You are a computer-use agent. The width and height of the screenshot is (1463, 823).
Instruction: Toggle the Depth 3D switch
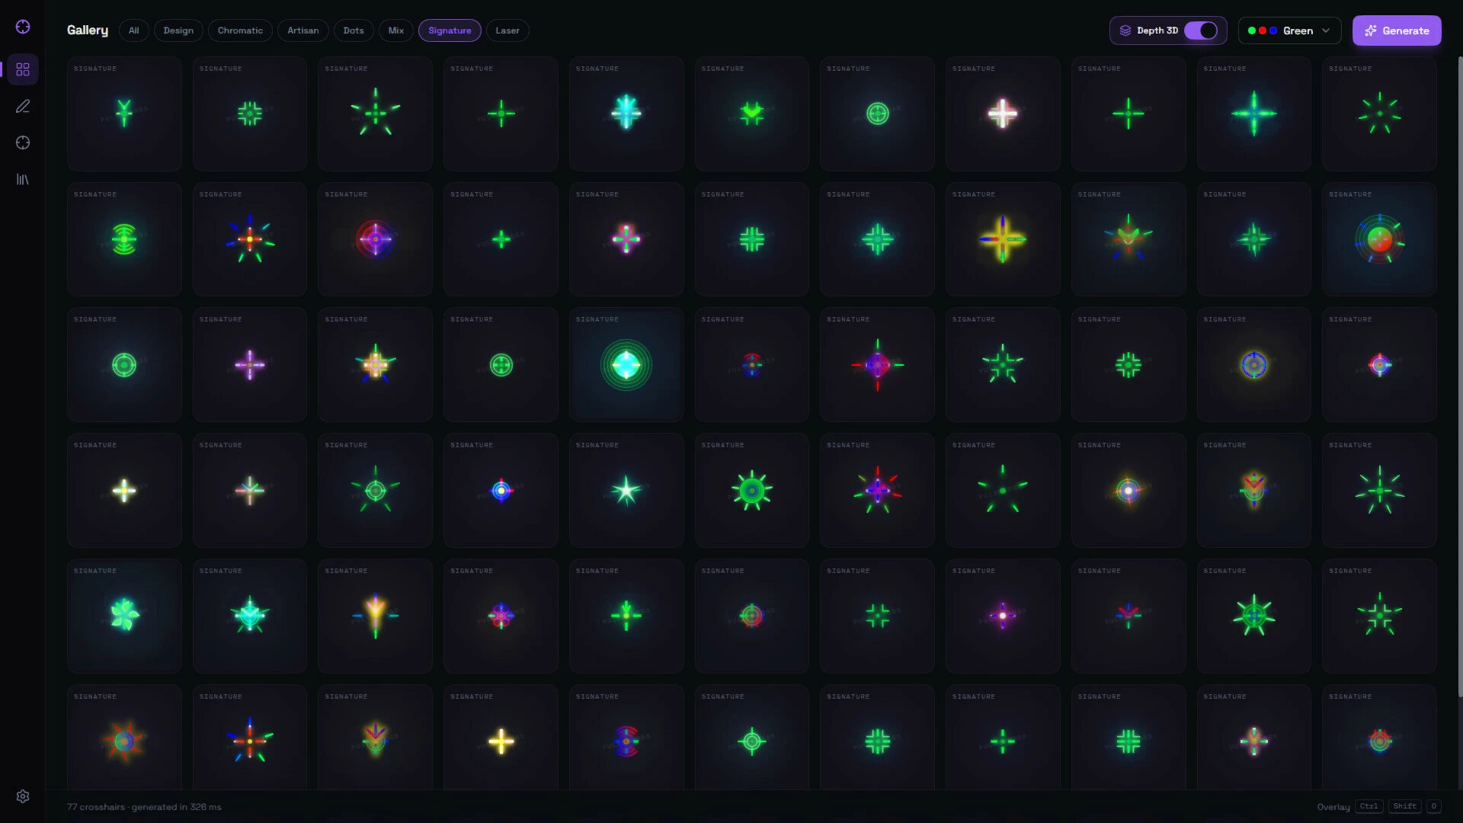point(1201,30)
